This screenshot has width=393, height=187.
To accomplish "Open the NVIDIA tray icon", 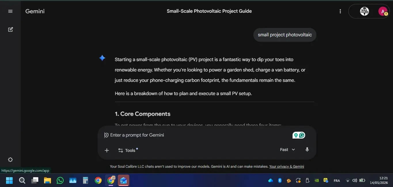I will click(317, 180).
